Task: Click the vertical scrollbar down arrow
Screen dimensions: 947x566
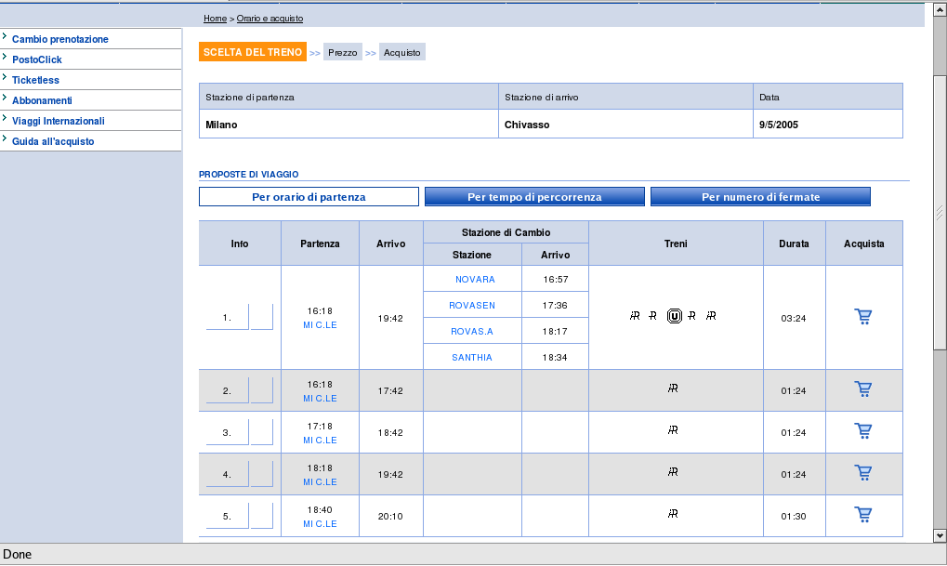Action: 940,536
